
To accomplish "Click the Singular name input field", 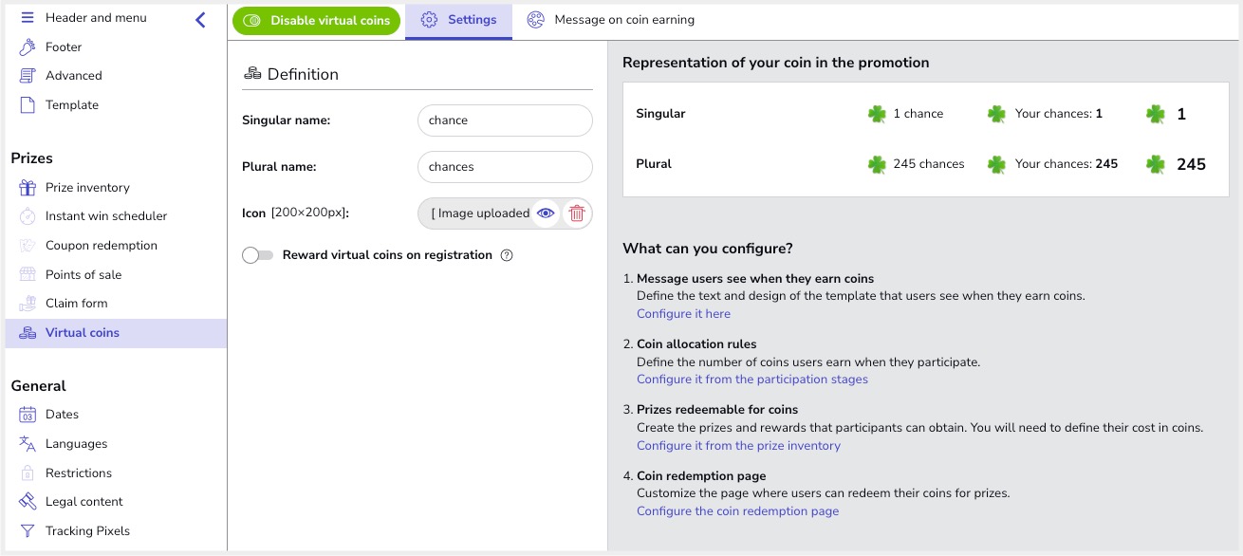I will [x=505, y=120].
